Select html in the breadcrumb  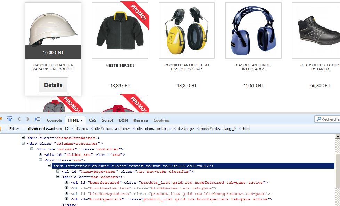pos(246,129)
